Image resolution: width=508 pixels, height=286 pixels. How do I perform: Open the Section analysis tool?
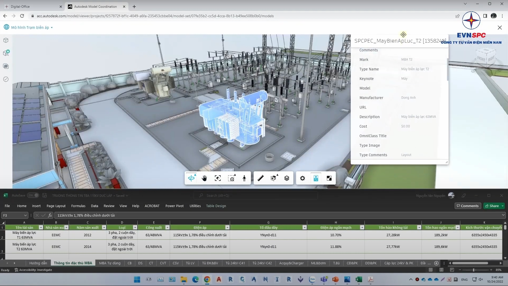(x=274, y=178)
